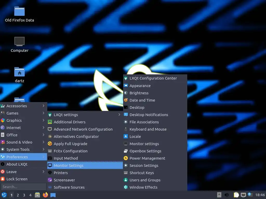Click the Alternatives Configurator icon
The height and width of the screenshot is (199, 266).
(x=50, y=136)
